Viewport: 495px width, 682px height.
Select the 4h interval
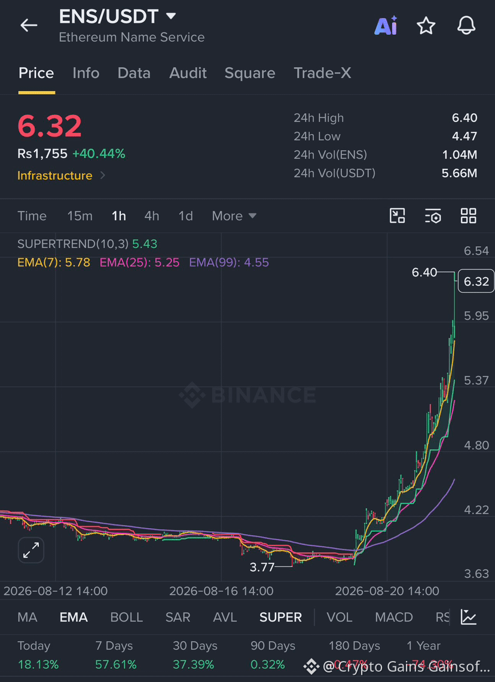point(151,216)
